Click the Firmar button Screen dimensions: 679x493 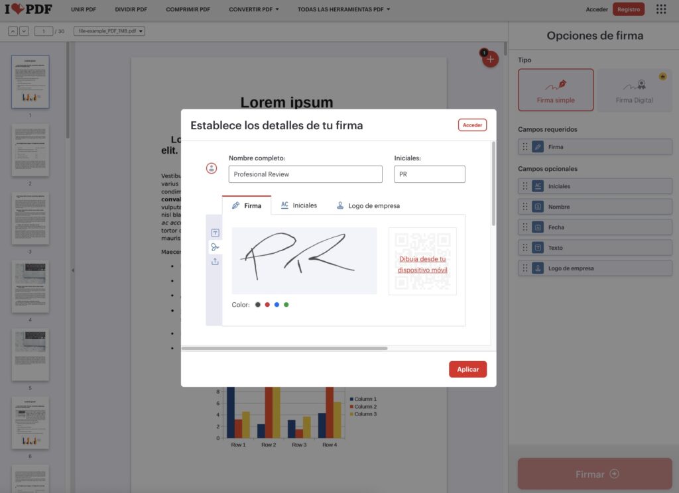[595, 474]
